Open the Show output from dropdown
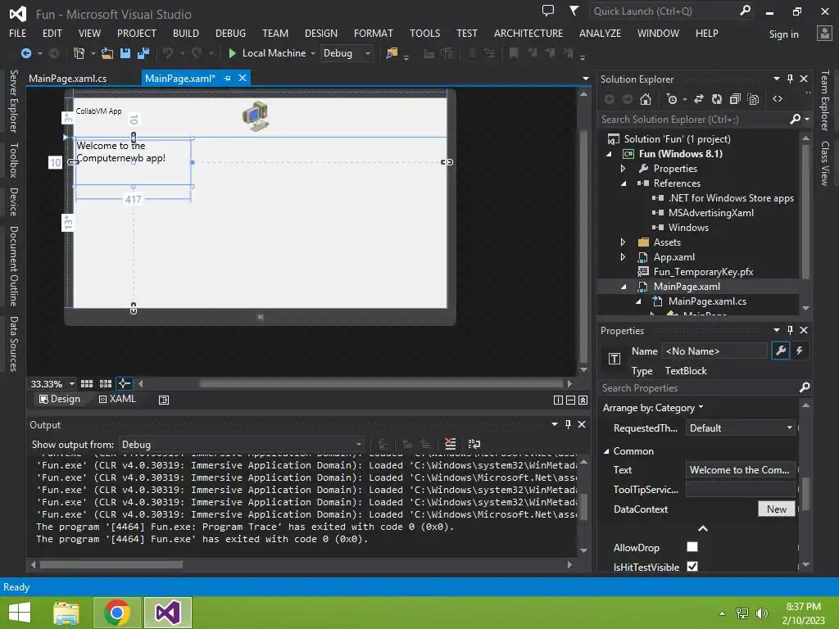839x629 pixels. tap(242, 445)
